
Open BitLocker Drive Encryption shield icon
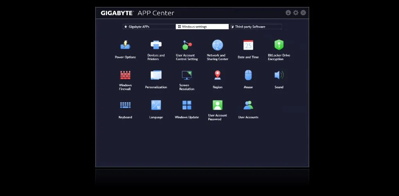point(279,45)
